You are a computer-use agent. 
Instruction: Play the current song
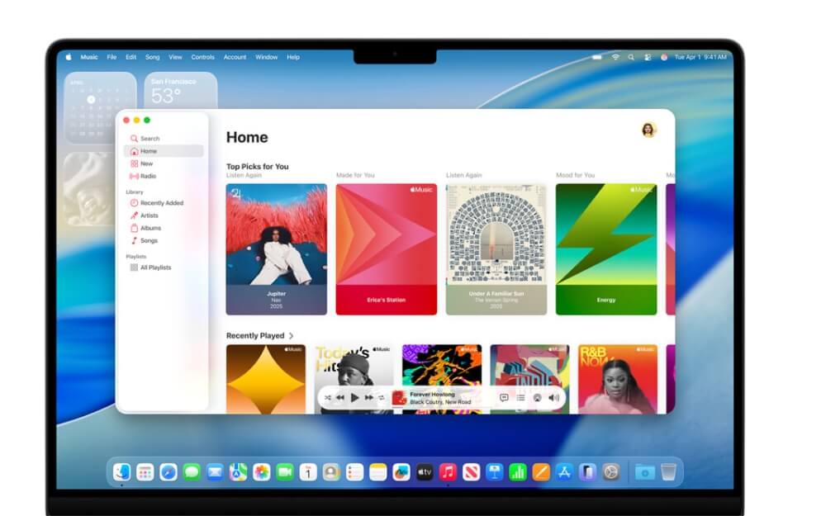pyautogui.click(x=355, y=398)
